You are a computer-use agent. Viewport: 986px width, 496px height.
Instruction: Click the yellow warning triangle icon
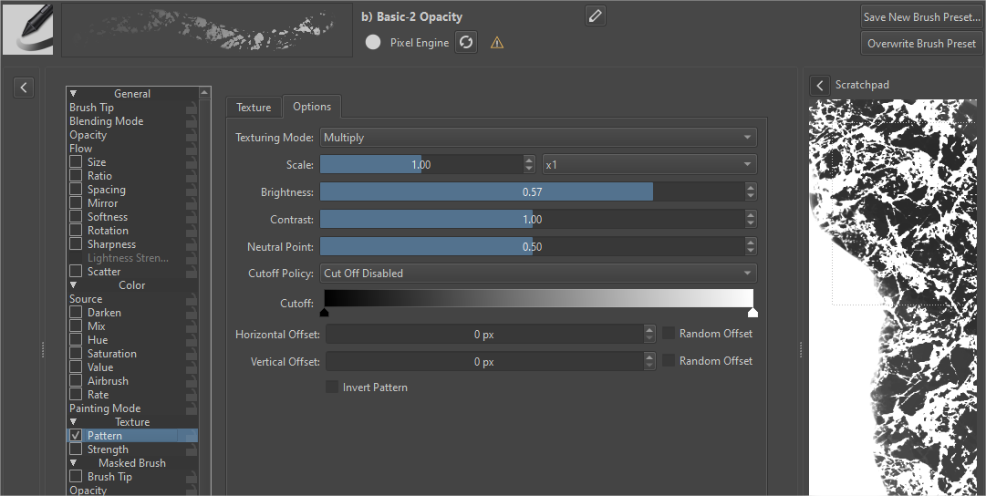tap(497, 43)
